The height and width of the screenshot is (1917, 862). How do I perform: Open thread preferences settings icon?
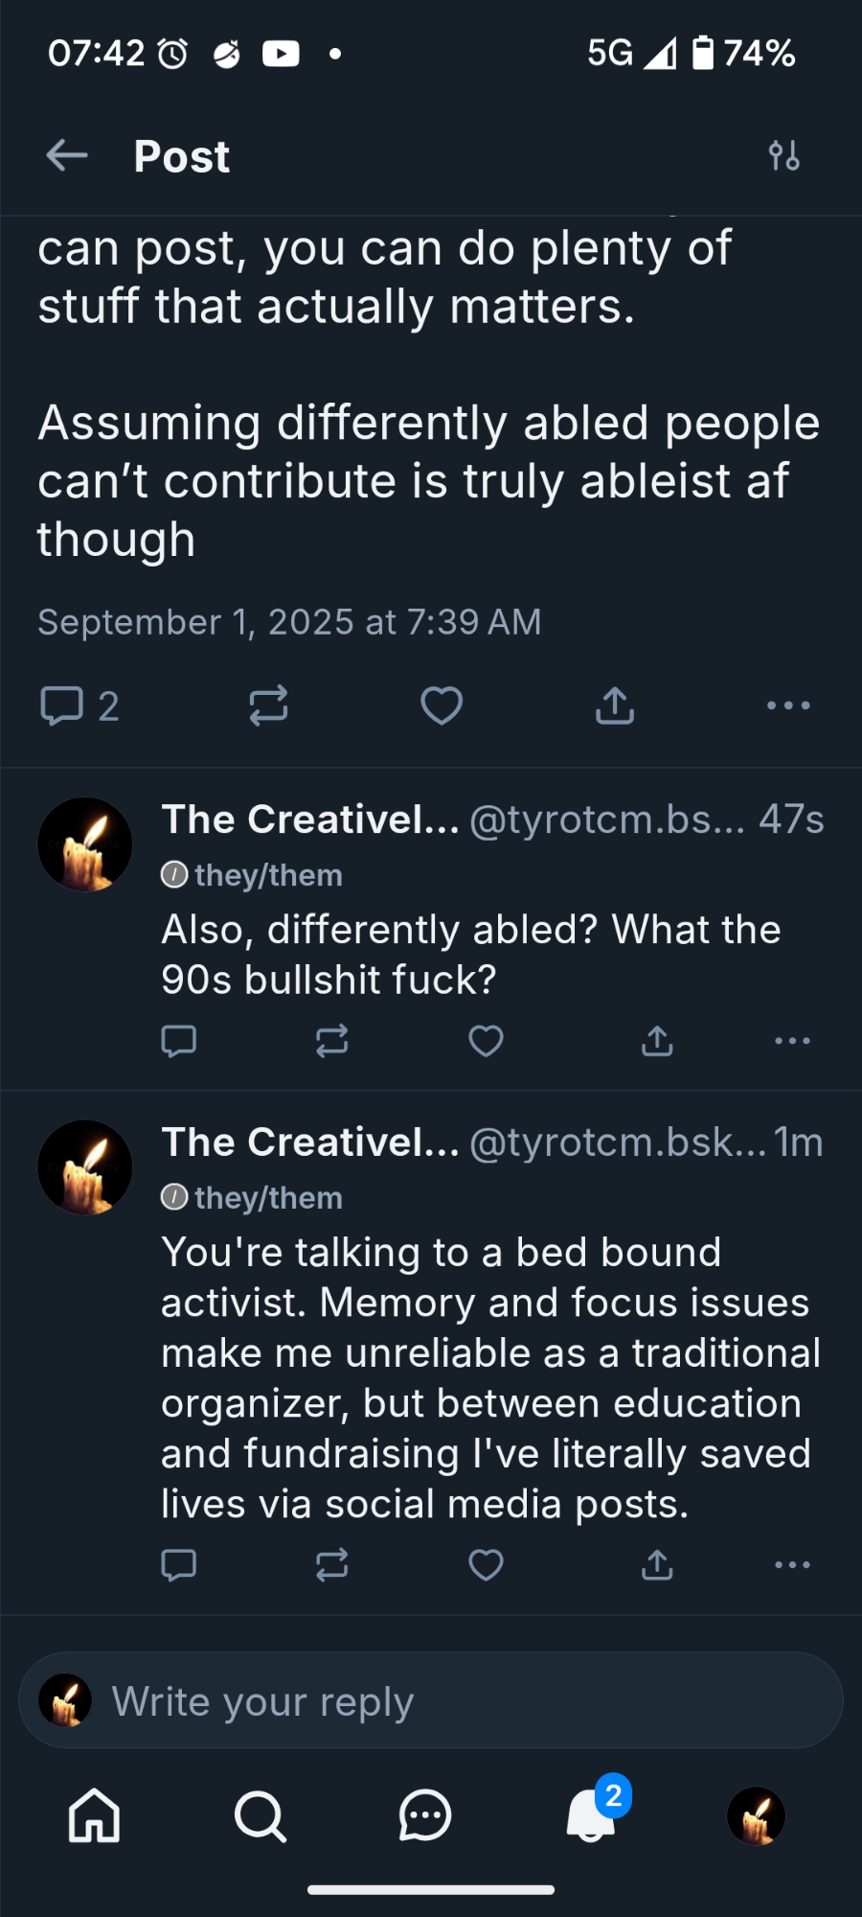(783, 155)
